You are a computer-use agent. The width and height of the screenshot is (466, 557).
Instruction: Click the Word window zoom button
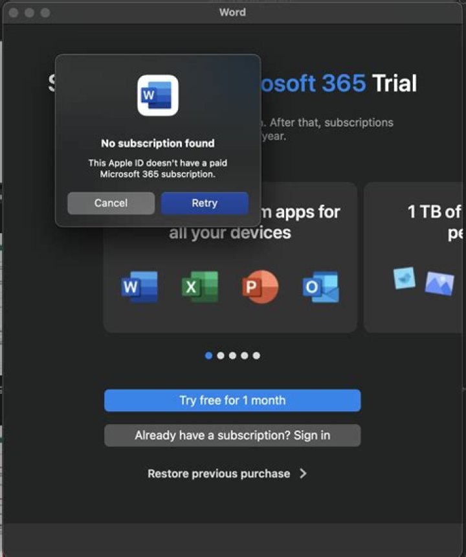pyautogui.click(x=45, y=13)
